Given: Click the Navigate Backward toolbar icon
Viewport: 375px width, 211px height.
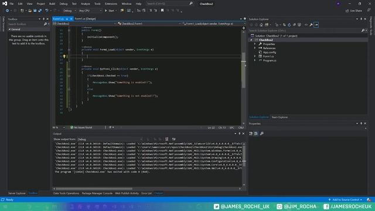Looking at the screenshot, I should pos(7,11).
